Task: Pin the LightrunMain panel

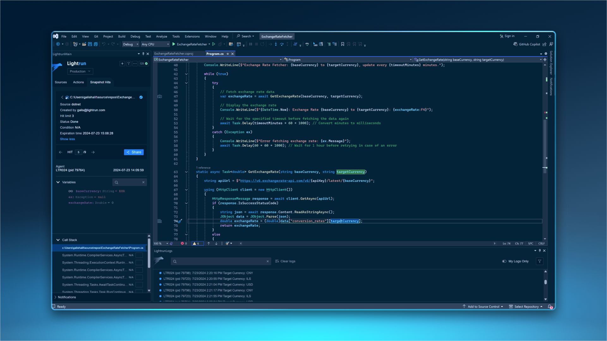Action: point(143,54)
